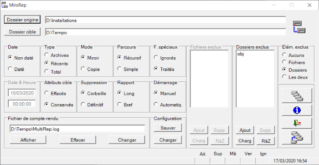Click Ajout under Dossiers exclus
This screenshot has width=319, height=165.
click(x=245, y=130)
